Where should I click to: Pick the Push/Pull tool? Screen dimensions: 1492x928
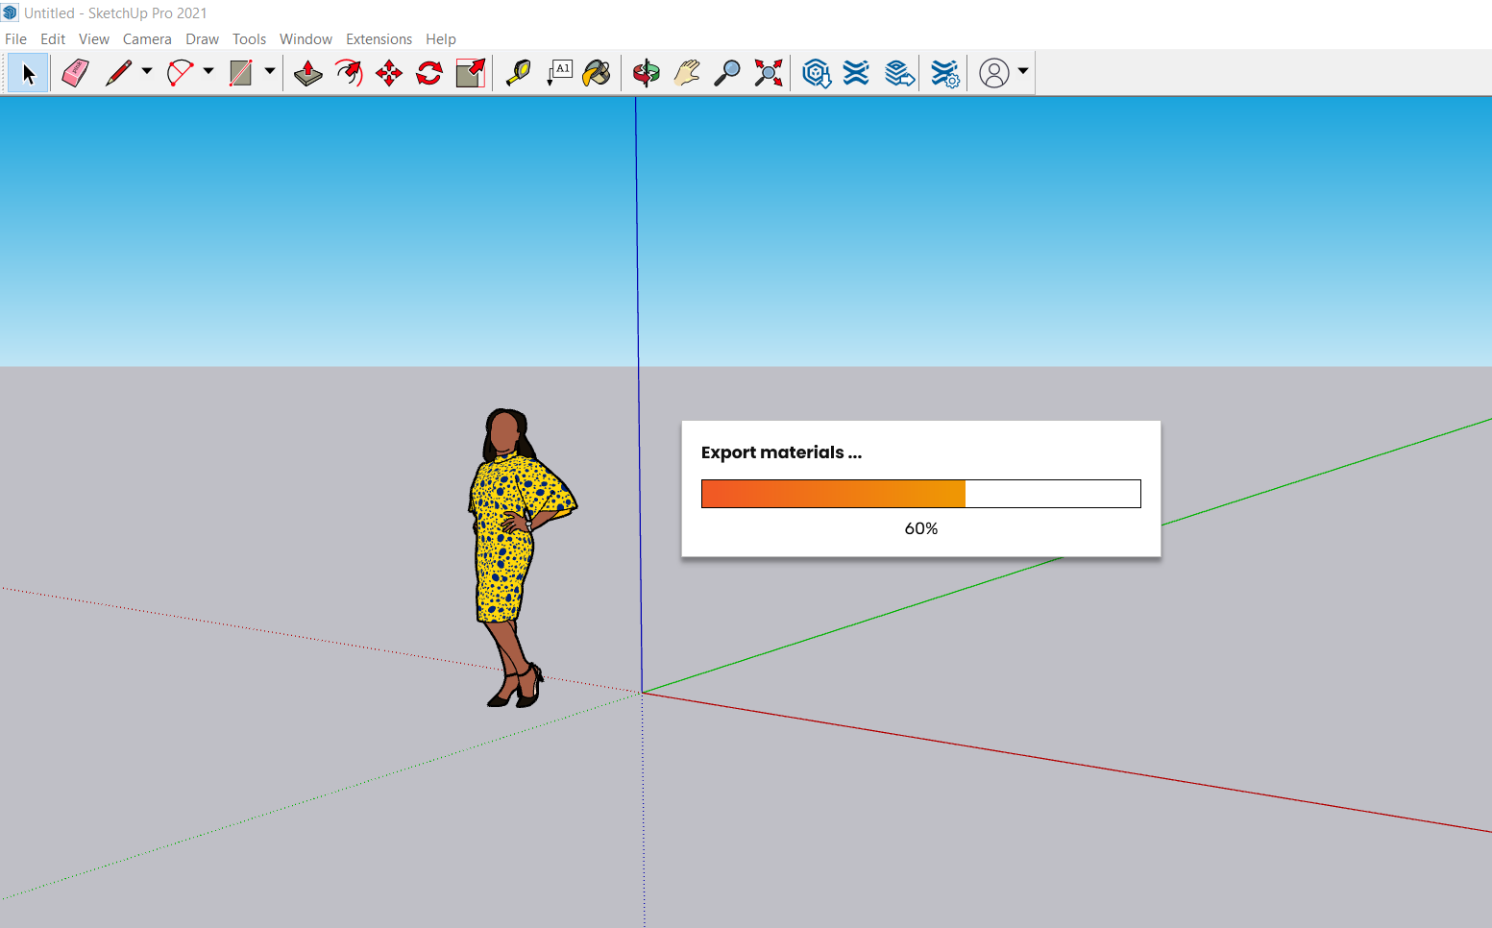[307, 72]
